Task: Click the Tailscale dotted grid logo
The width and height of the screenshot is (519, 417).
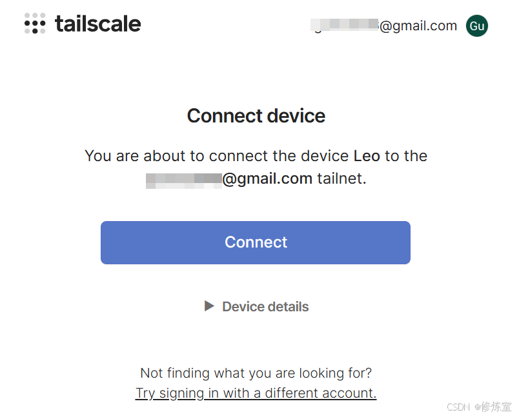Action: pos(35,23)
